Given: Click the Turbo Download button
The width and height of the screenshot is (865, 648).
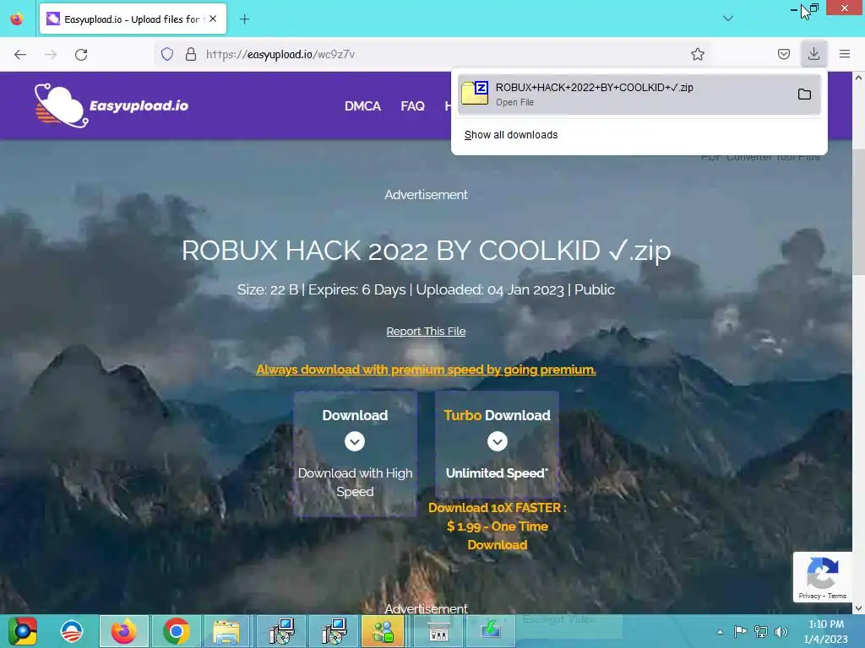Looking at the screenshot, I should click(x=497, y=444).
